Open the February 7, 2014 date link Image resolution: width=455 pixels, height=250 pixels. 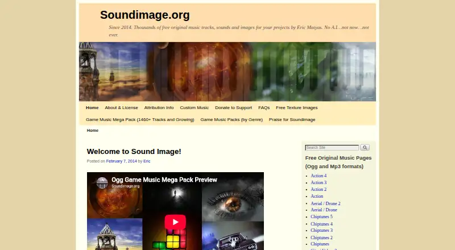point(121,161)
